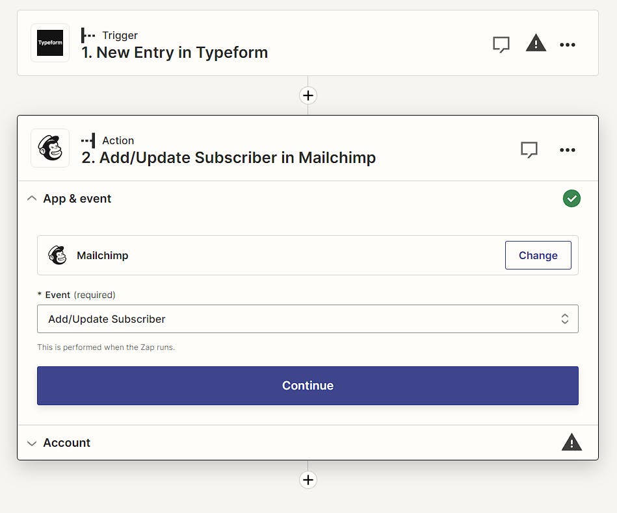
Task: Click 'Event (required)' field label
Action: (76, 295)
